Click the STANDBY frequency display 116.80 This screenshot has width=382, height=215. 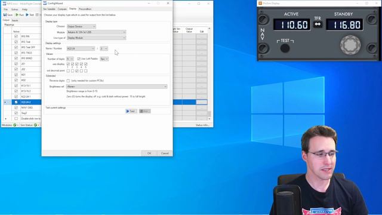tap(344, 24)
